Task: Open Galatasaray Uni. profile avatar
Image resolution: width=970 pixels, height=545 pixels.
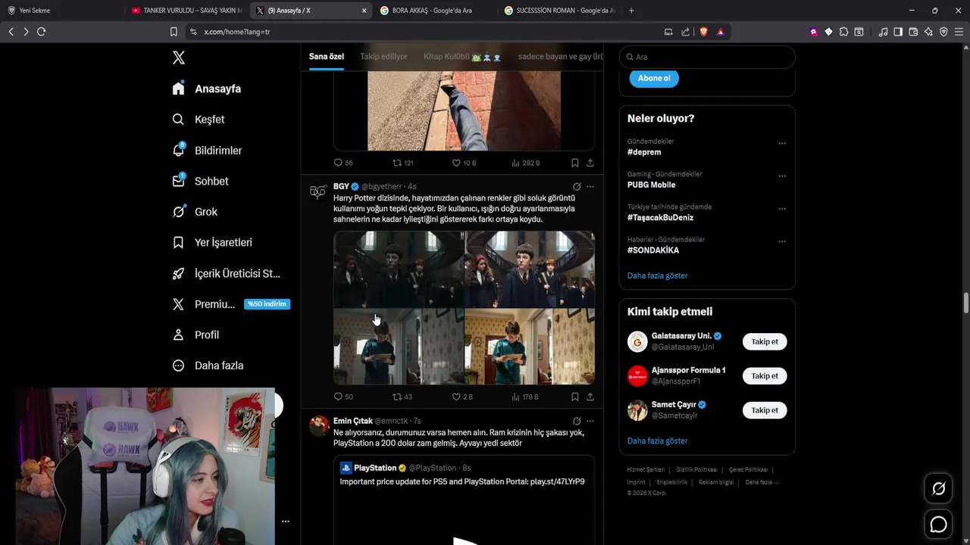Action: [x=637, y=341]
